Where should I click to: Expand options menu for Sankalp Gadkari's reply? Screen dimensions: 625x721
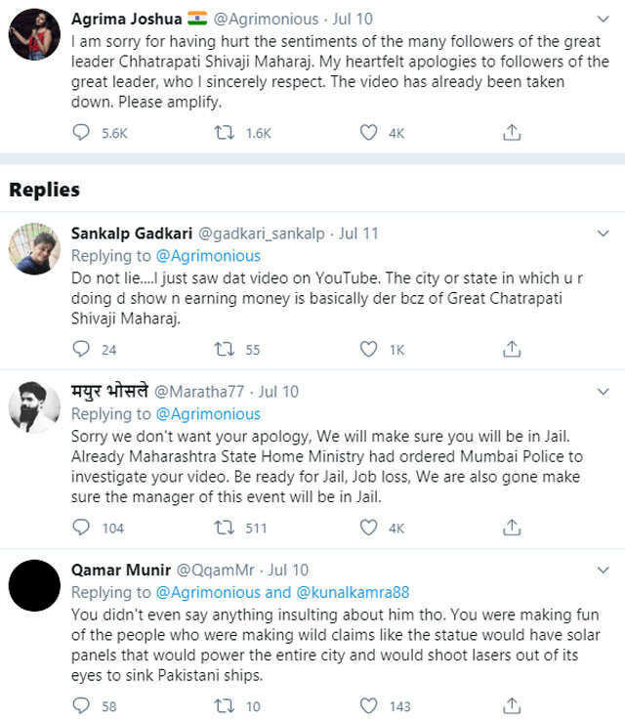click(x=604, y=234)
